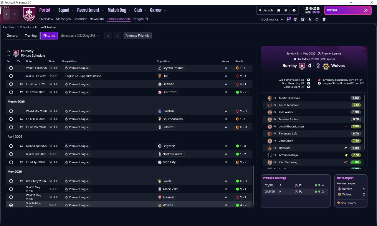Screen dimensions: 377x226
Task: Click the Chelsea club badge icon
Action: [x=160, y=84]
